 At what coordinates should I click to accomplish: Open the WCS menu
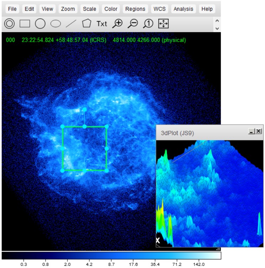pos(159,9)
